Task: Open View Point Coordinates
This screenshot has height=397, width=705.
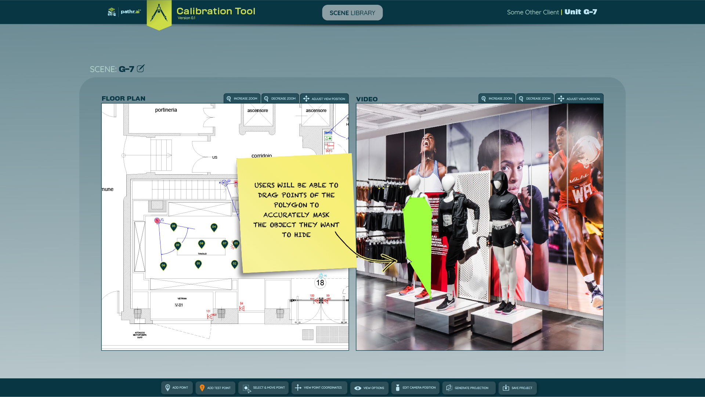Action: 319,388
